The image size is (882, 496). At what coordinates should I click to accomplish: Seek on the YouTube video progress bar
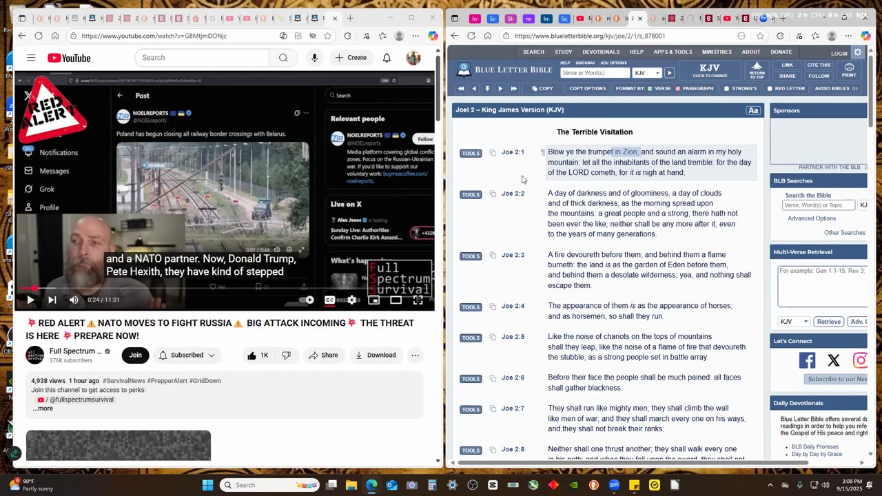tap(225, 288)
